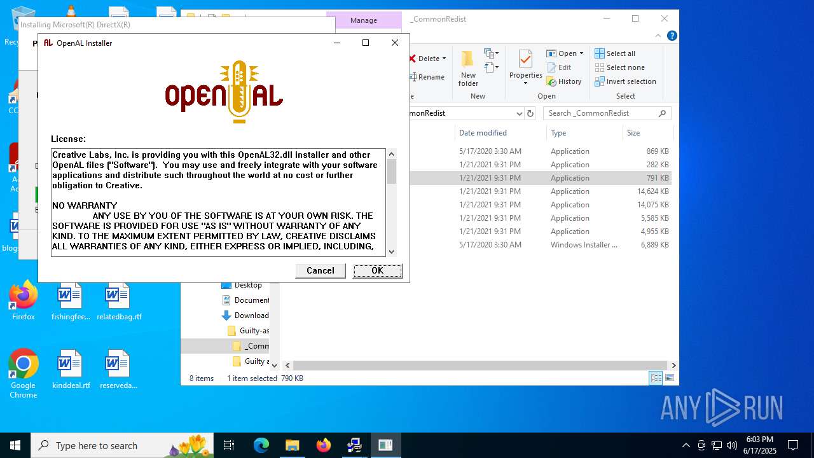Click inside the license text box

218,202
